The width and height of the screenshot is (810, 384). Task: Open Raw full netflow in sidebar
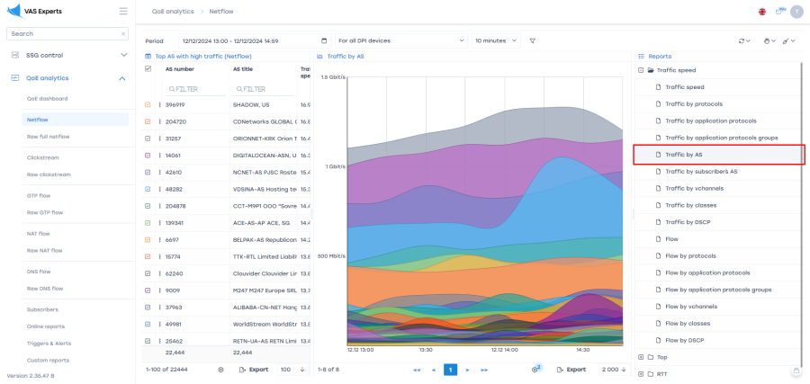[x=48, y=136]
